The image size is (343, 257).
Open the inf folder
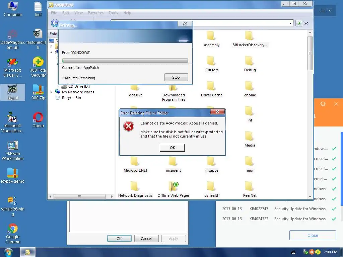[250, 114]
